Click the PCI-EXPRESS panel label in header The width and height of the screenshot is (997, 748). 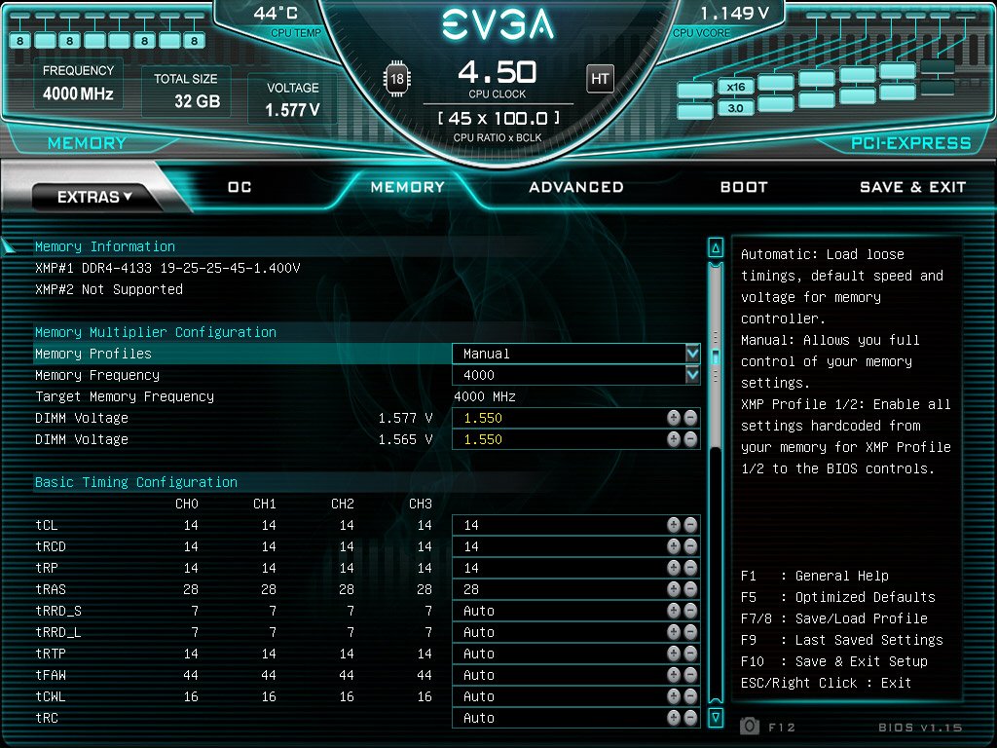(x=911, y=143)
